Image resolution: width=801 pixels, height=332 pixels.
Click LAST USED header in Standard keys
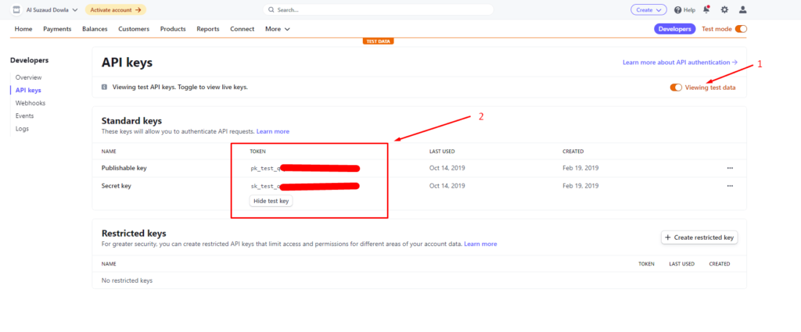[442, 152]
